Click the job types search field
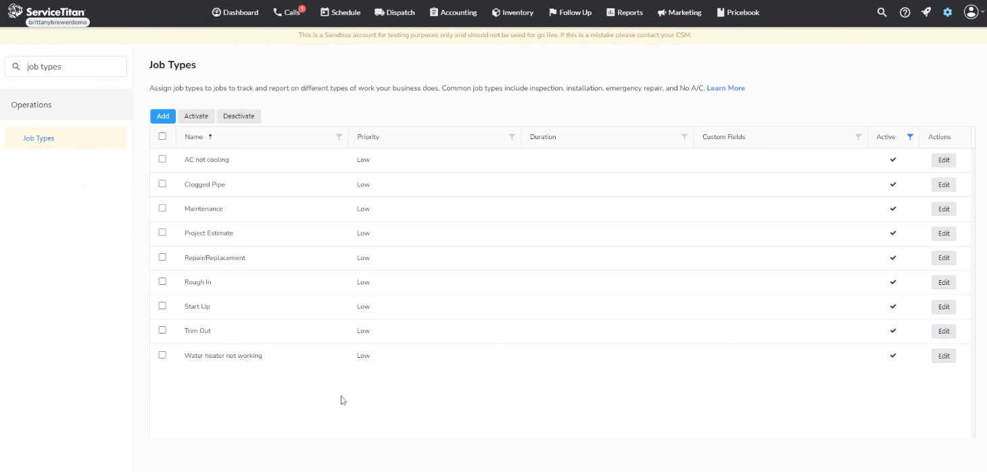 pos(66,66)
